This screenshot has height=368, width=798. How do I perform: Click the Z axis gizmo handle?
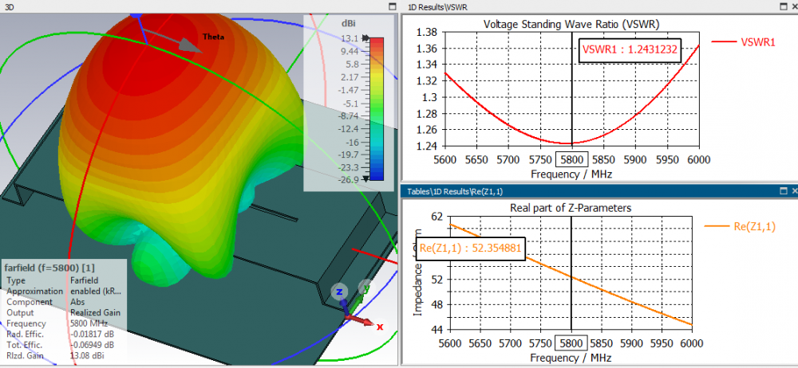[339, 292]
